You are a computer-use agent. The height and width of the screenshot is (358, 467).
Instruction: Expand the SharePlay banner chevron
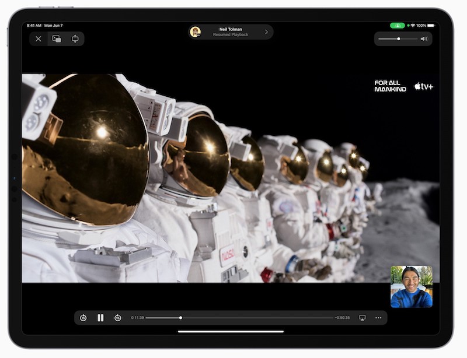[266, 32]
